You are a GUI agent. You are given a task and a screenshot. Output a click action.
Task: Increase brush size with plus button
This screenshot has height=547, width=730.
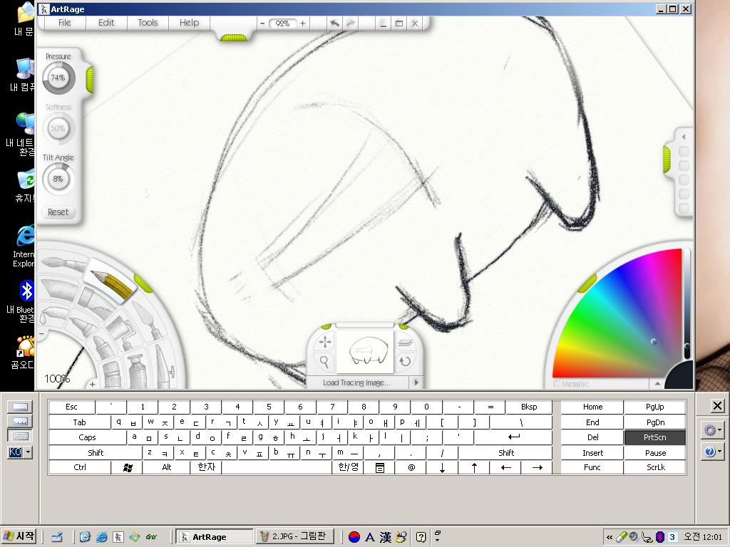tap(92, 384)
